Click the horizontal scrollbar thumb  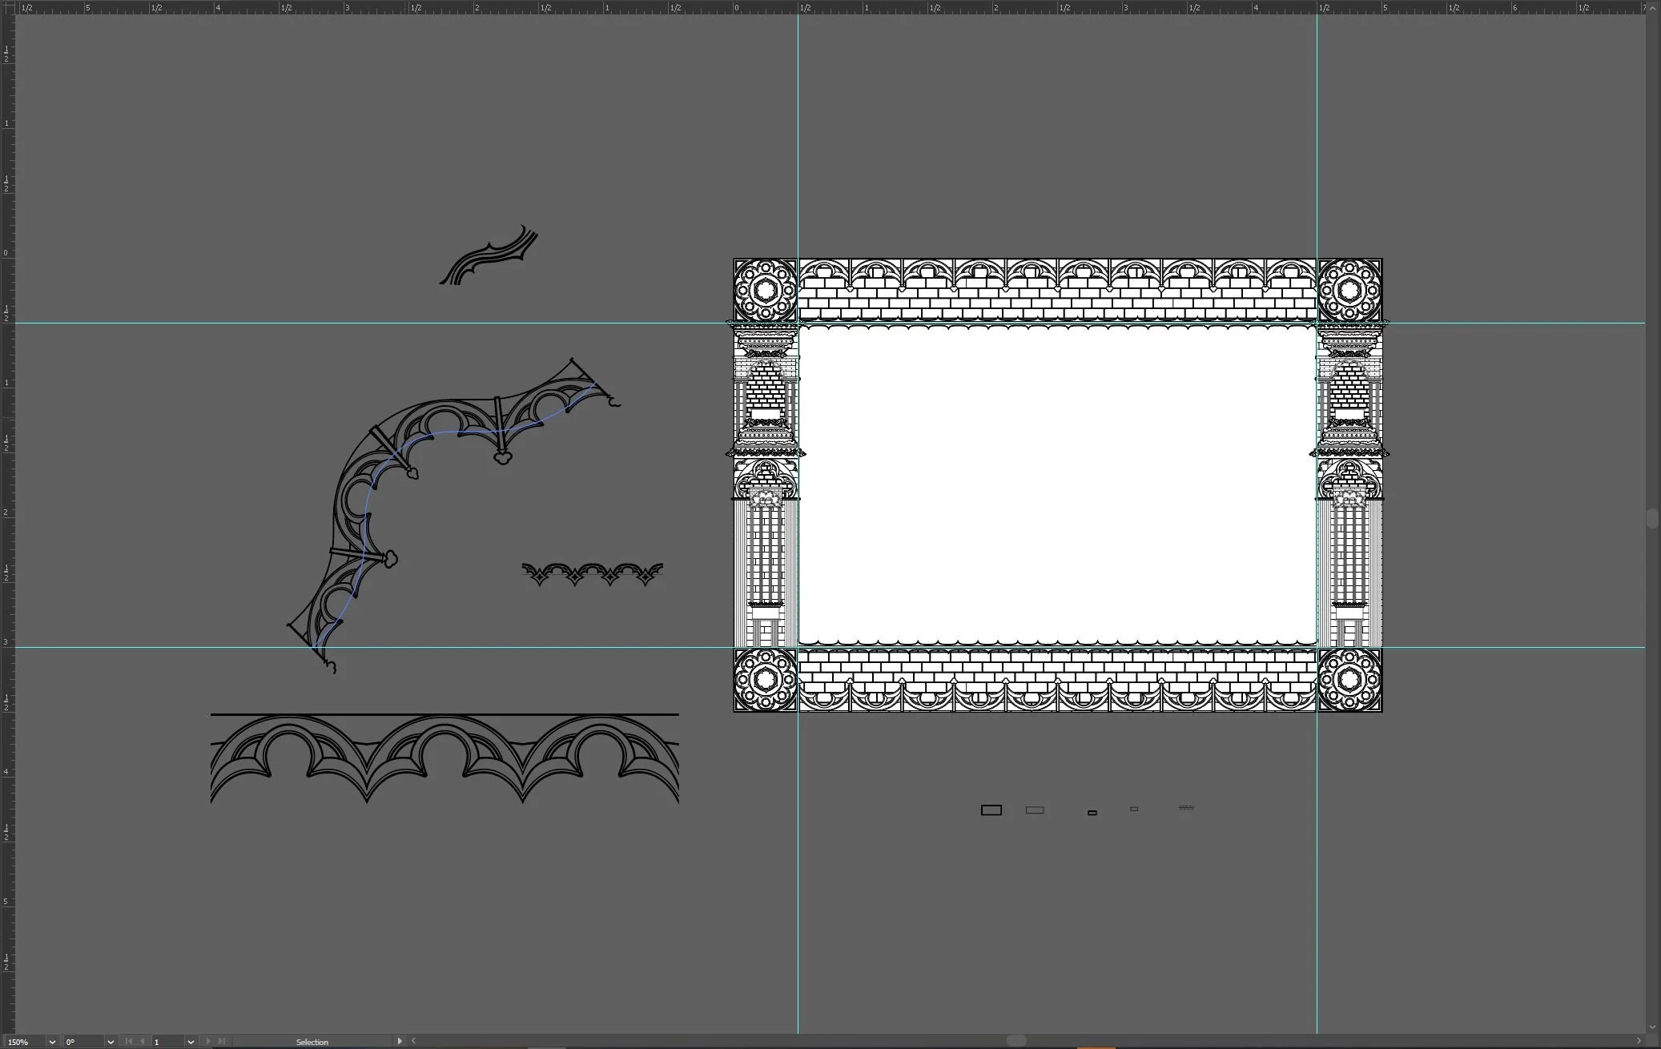(1016, 1041)
